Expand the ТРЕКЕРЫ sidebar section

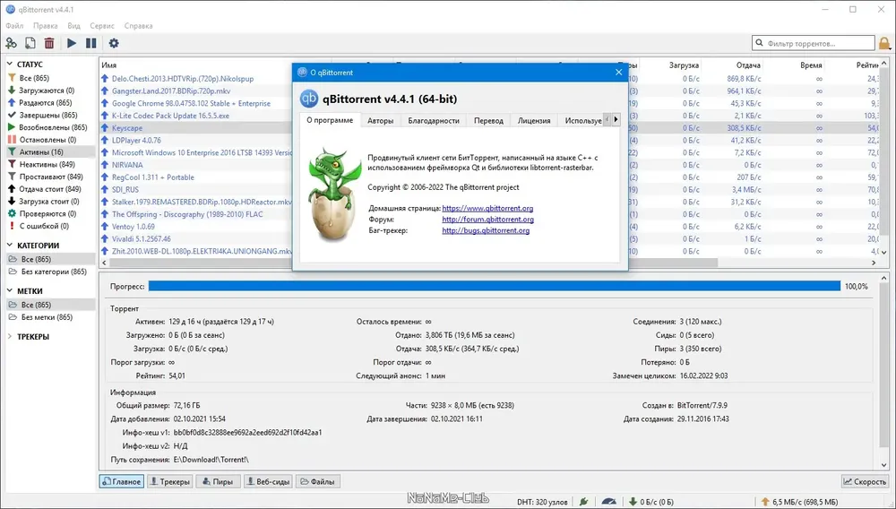[10, 336]
